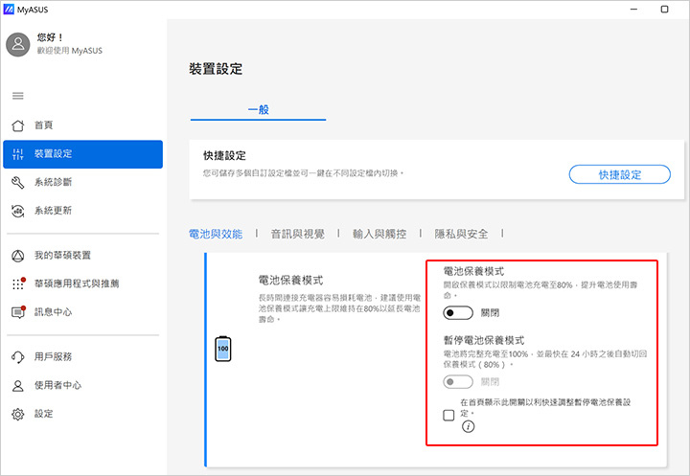Click the wrench icon beside 系統診斷
Screen dimensions: 690x476
(x=17, y=182)
